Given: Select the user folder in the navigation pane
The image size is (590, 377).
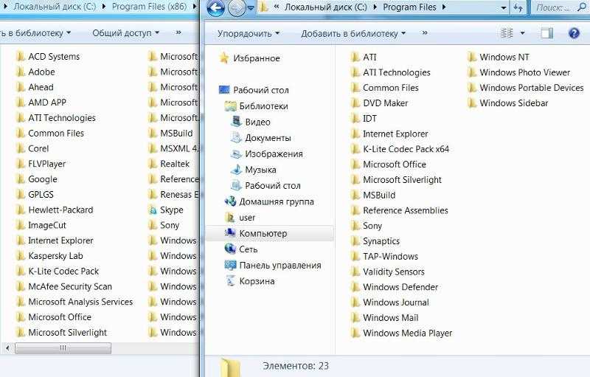Looking at the screenshot, I should click(240, 218).
